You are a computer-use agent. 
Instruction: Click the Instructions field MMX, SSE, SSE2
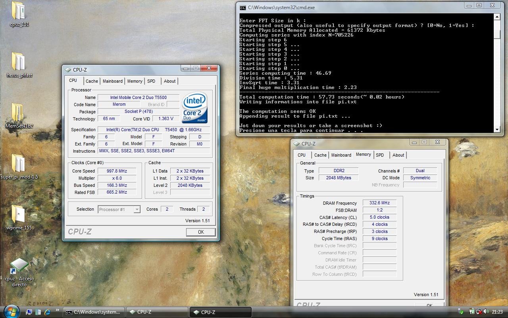coord(154,151)
